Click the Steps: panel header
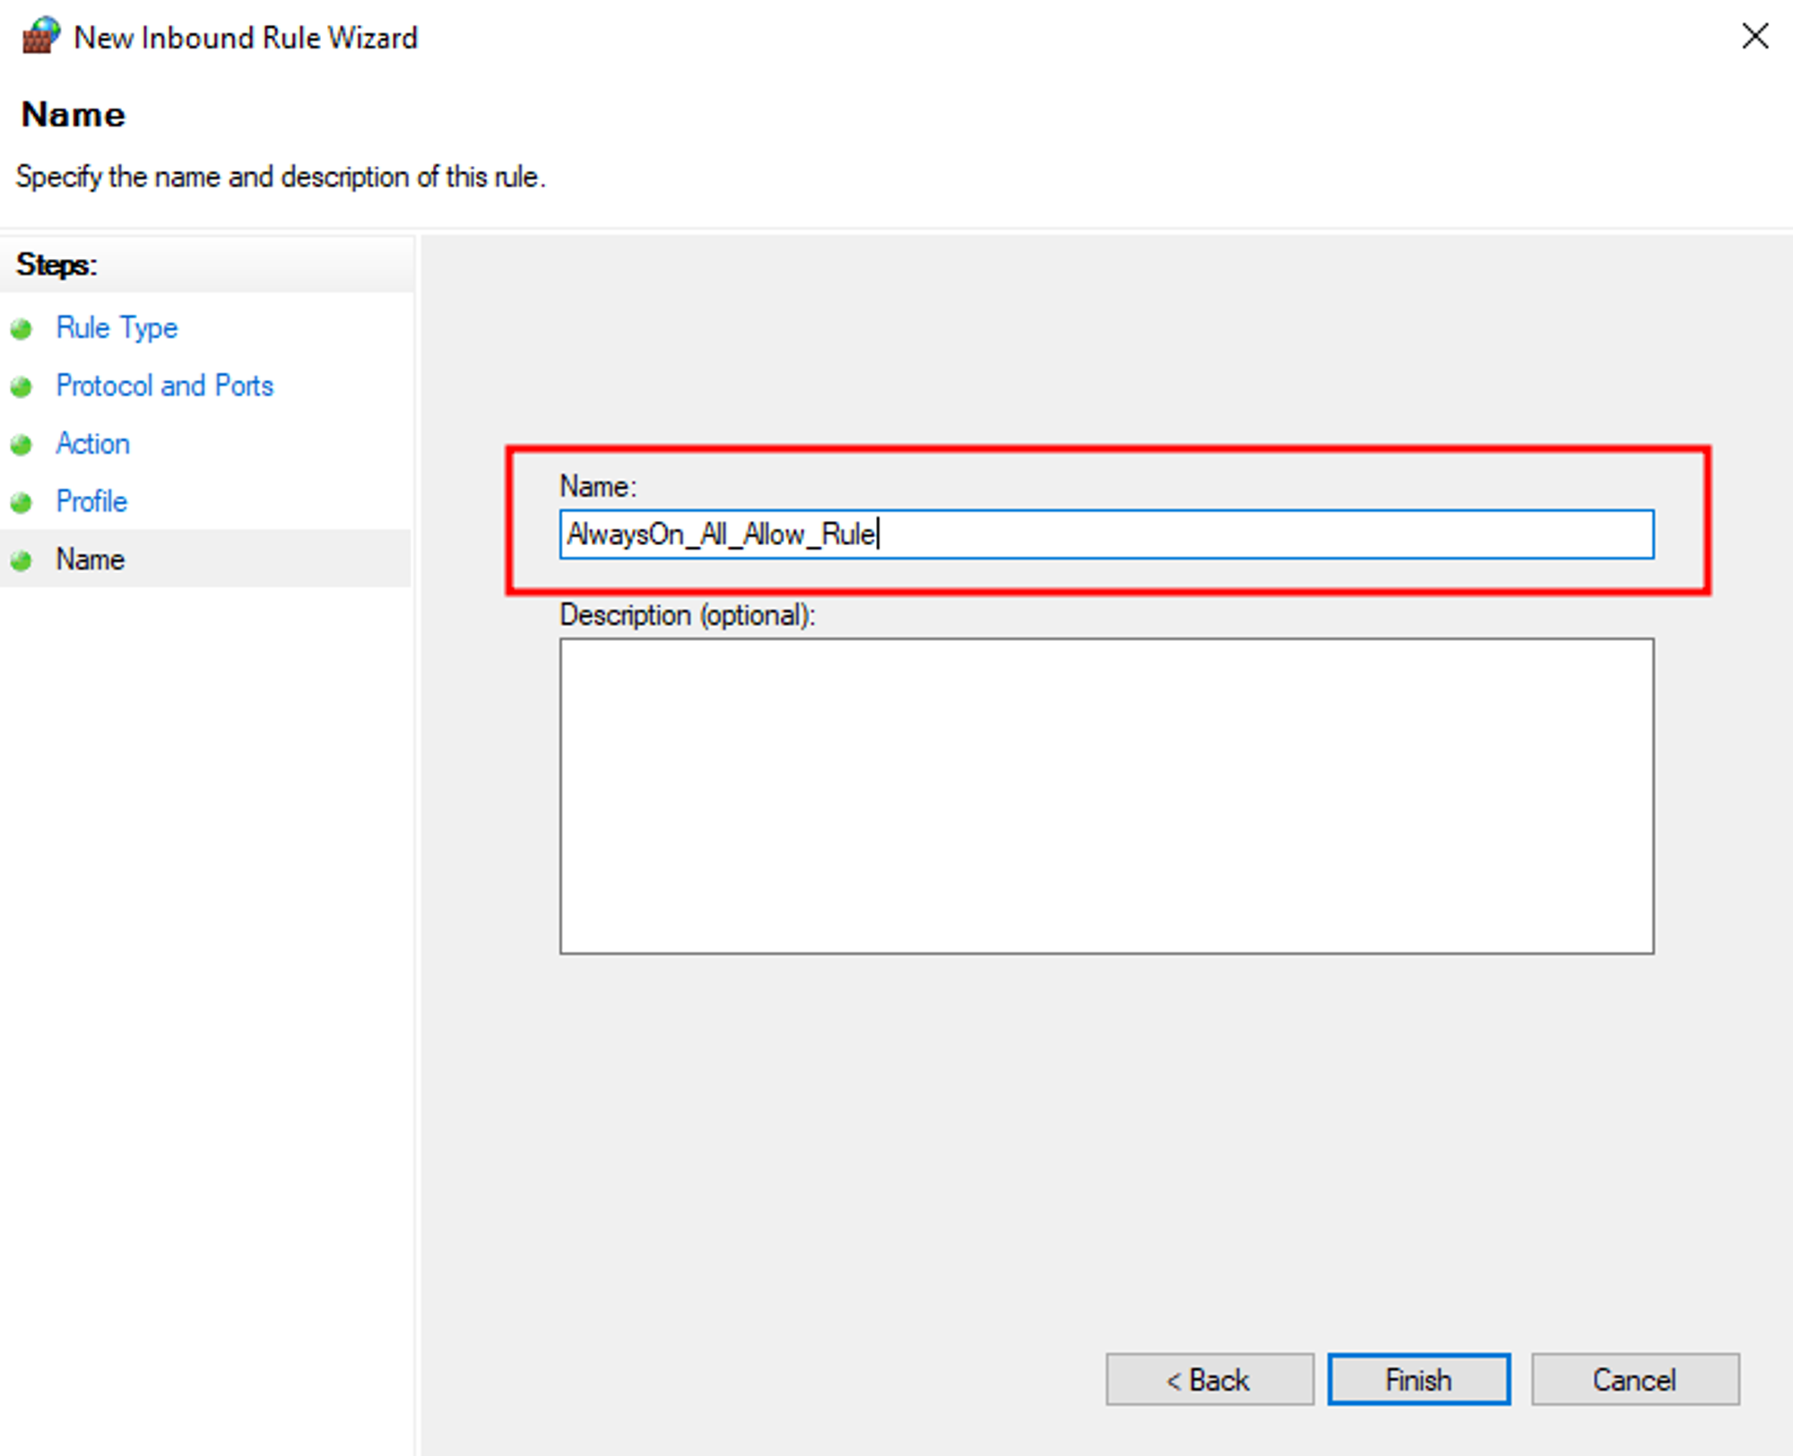This screenshot has height=1456, width=1793. pyautogui.click(x=56, y=264)
